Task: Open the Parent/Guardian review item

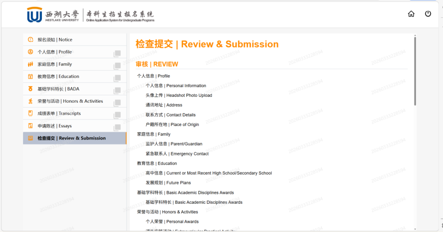Action: [x=174, y=144]
